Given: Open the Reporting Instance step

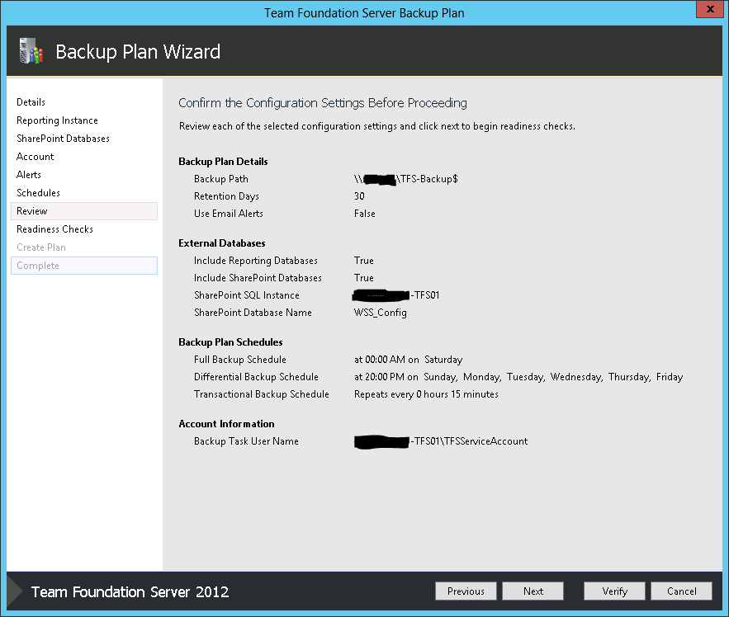Looking at the screenshot, I should point(57,120).
